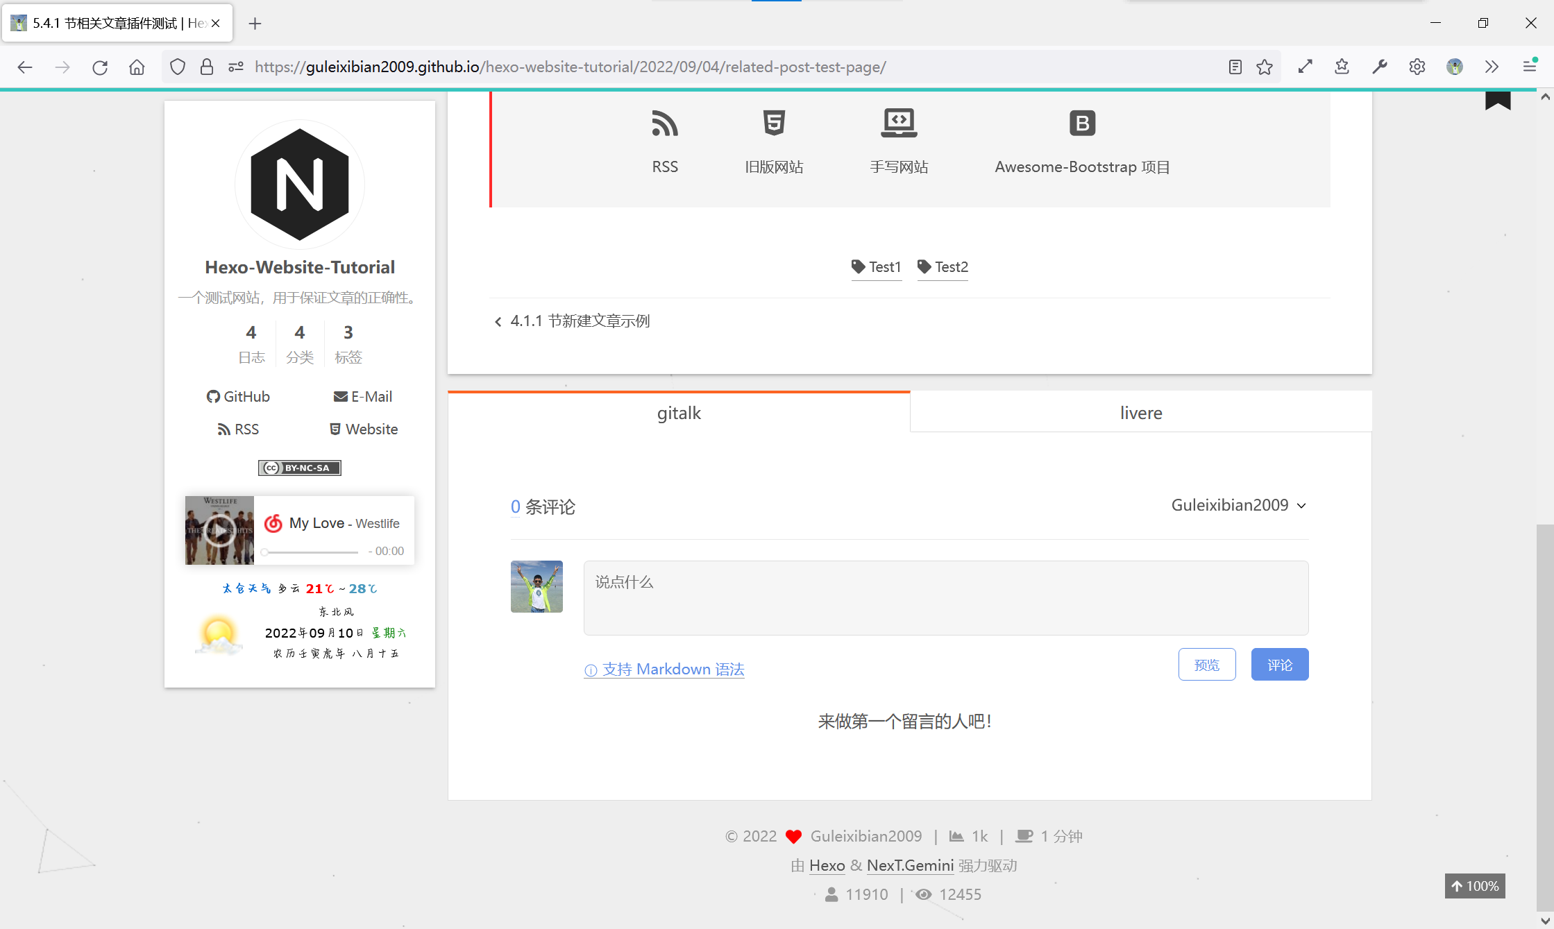Play My Love on music player
This screenshot has width=1554, height=929.
point(219,530)
